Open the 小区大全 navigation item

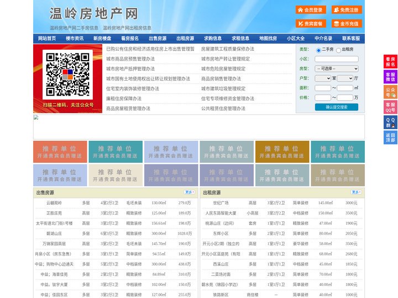pyautogui.click(x=296, y=39)
